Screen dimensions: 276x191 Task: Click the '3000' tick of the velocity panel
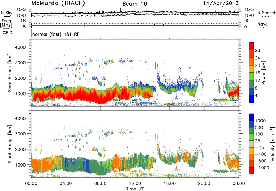[x=20, y=134]
